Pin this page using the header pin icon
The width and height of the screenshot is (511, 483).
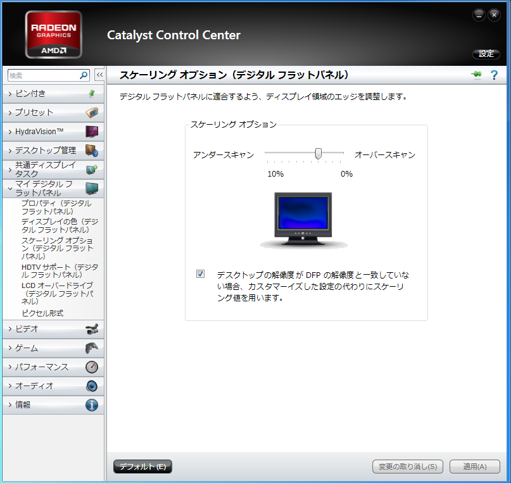[476, 75]
